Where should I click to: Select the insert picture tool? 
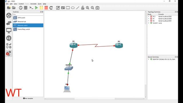(63, 8)
